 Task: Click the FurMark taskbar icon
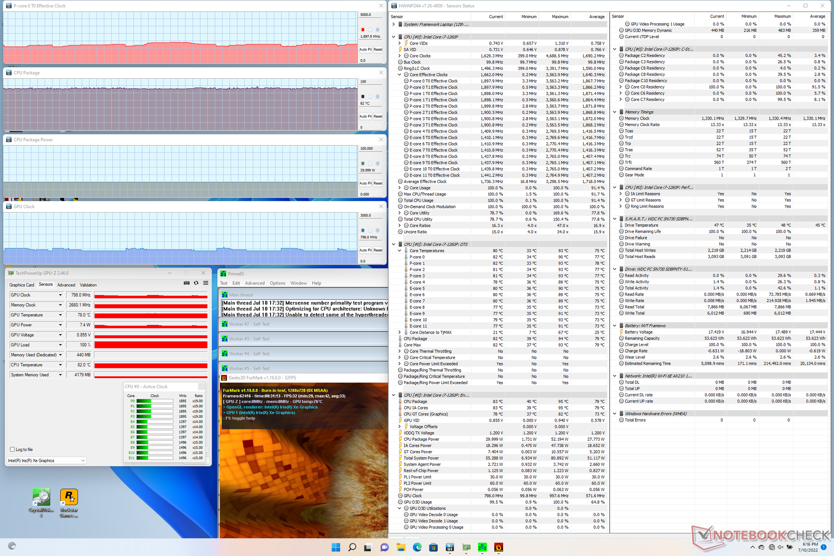point(499,548)
